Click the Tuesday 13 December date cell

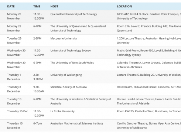(x=14, y=101)
